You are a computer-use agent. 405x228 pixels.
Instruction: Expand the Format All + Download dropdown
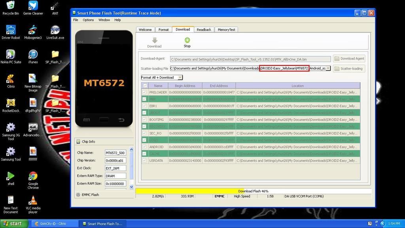click(x=180, y=78)
